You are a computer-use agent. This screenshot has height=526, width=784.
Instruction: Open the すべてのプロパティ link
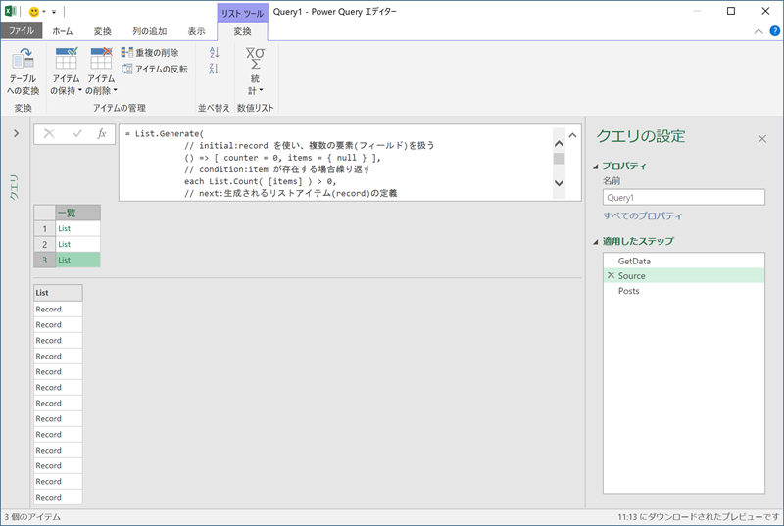tap(642, 215)
